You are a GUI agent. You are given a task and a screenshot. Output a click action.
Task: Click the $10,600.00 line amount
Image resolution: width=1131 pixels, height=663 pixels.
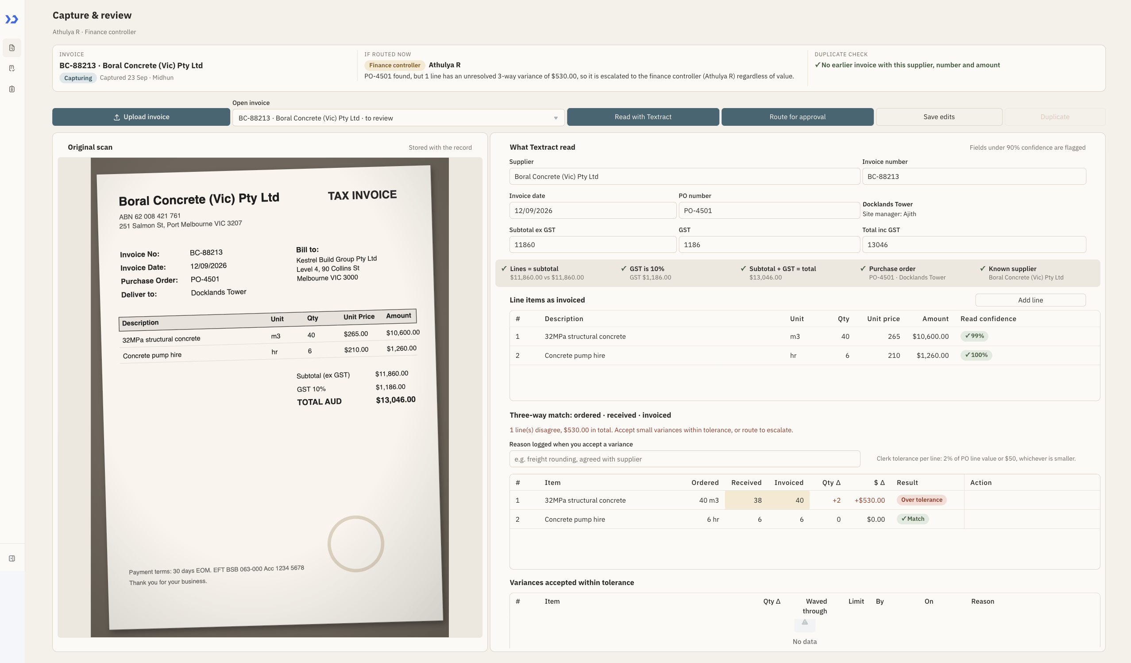[x=930, y=337]
